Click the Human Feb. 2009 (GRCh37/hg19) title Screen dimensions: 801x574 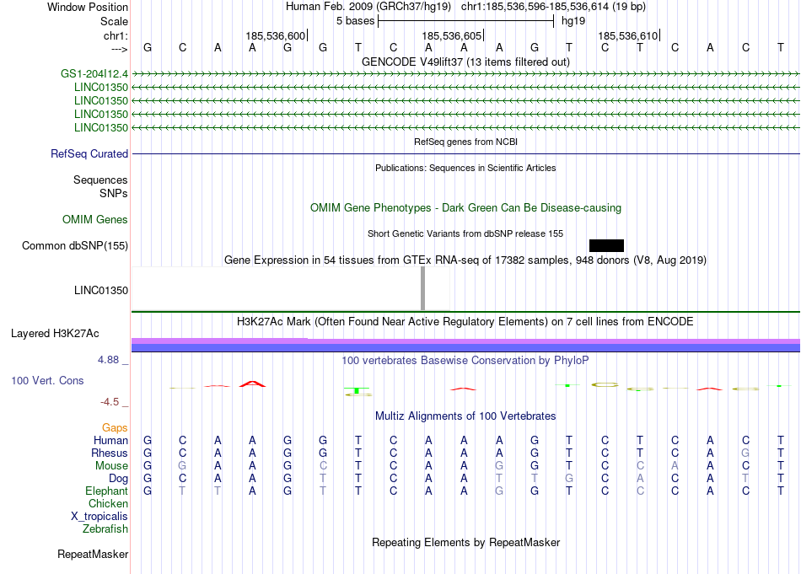pos(368,7)
